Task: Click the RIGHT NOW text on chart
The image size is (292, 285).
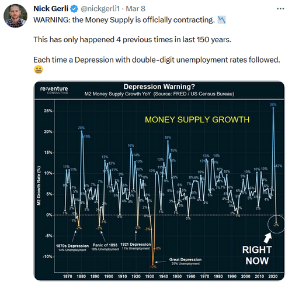Action: [x=257, y=255]
